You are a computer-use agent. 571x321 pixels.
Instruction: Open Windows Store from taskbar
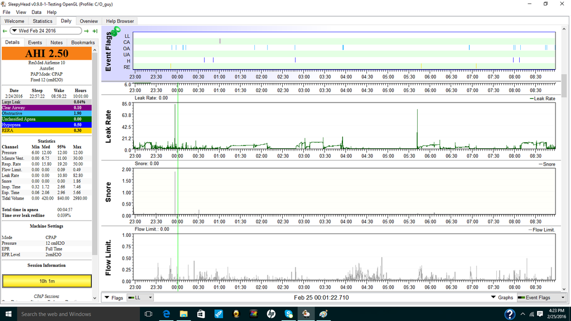click(x=201, y=314)
